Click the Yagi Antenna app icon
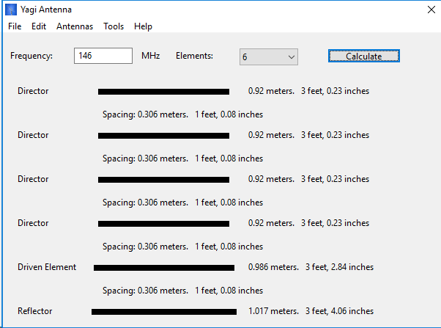 (11, 10)
